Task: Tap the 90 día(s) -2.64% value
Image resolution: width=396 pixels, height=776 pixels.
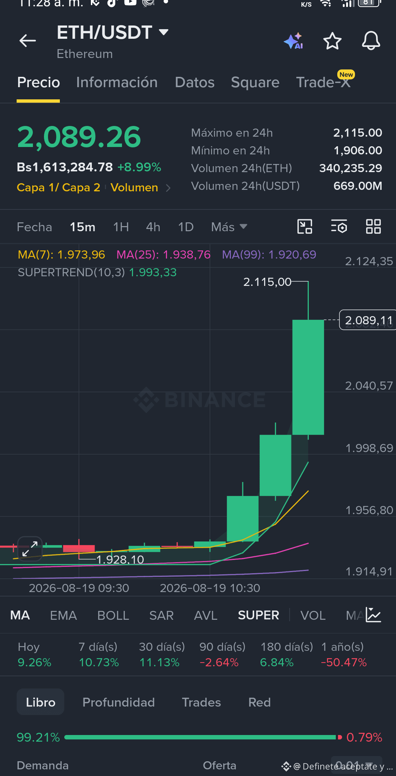Action: click(x=219, y=662)
